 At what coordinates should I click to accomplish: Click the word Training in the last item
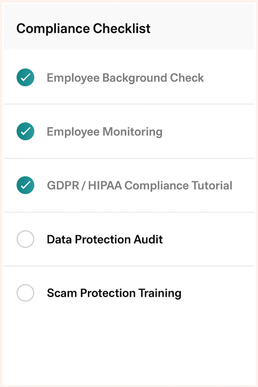point(160,293)
